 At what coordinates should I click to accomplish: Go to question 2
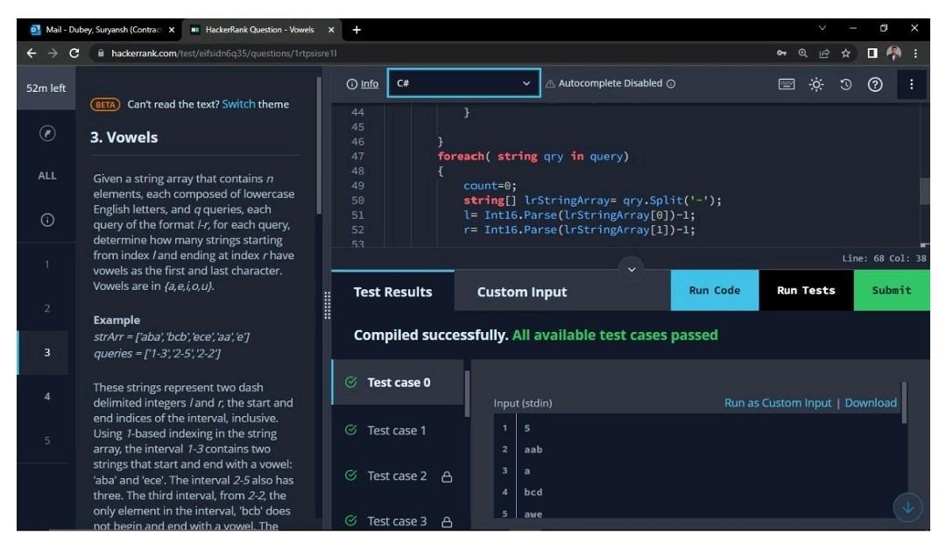(x=47, y=308)
